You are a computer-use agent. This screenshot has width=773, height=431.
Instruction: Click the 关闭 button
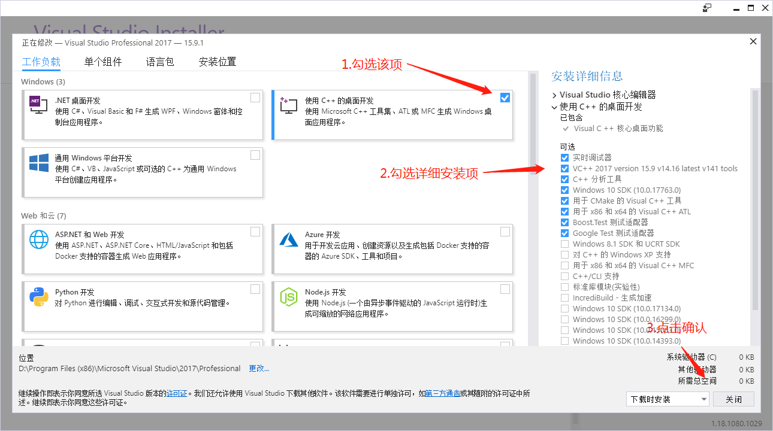[734, 399]
